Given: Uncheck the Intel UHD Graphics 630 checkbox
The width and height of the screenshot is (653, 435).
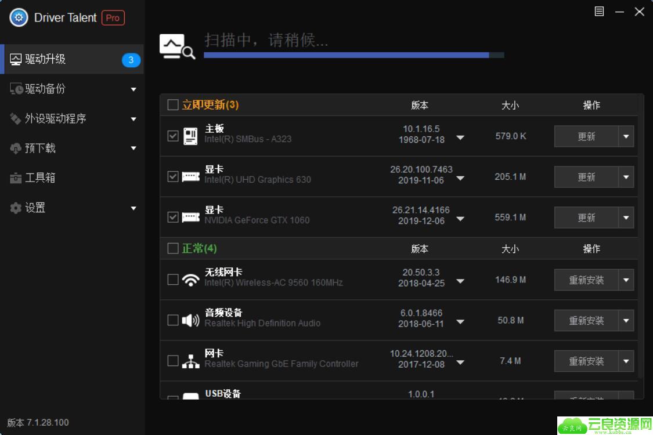Looking at the screenshot, I should click(x=173, y=176).
